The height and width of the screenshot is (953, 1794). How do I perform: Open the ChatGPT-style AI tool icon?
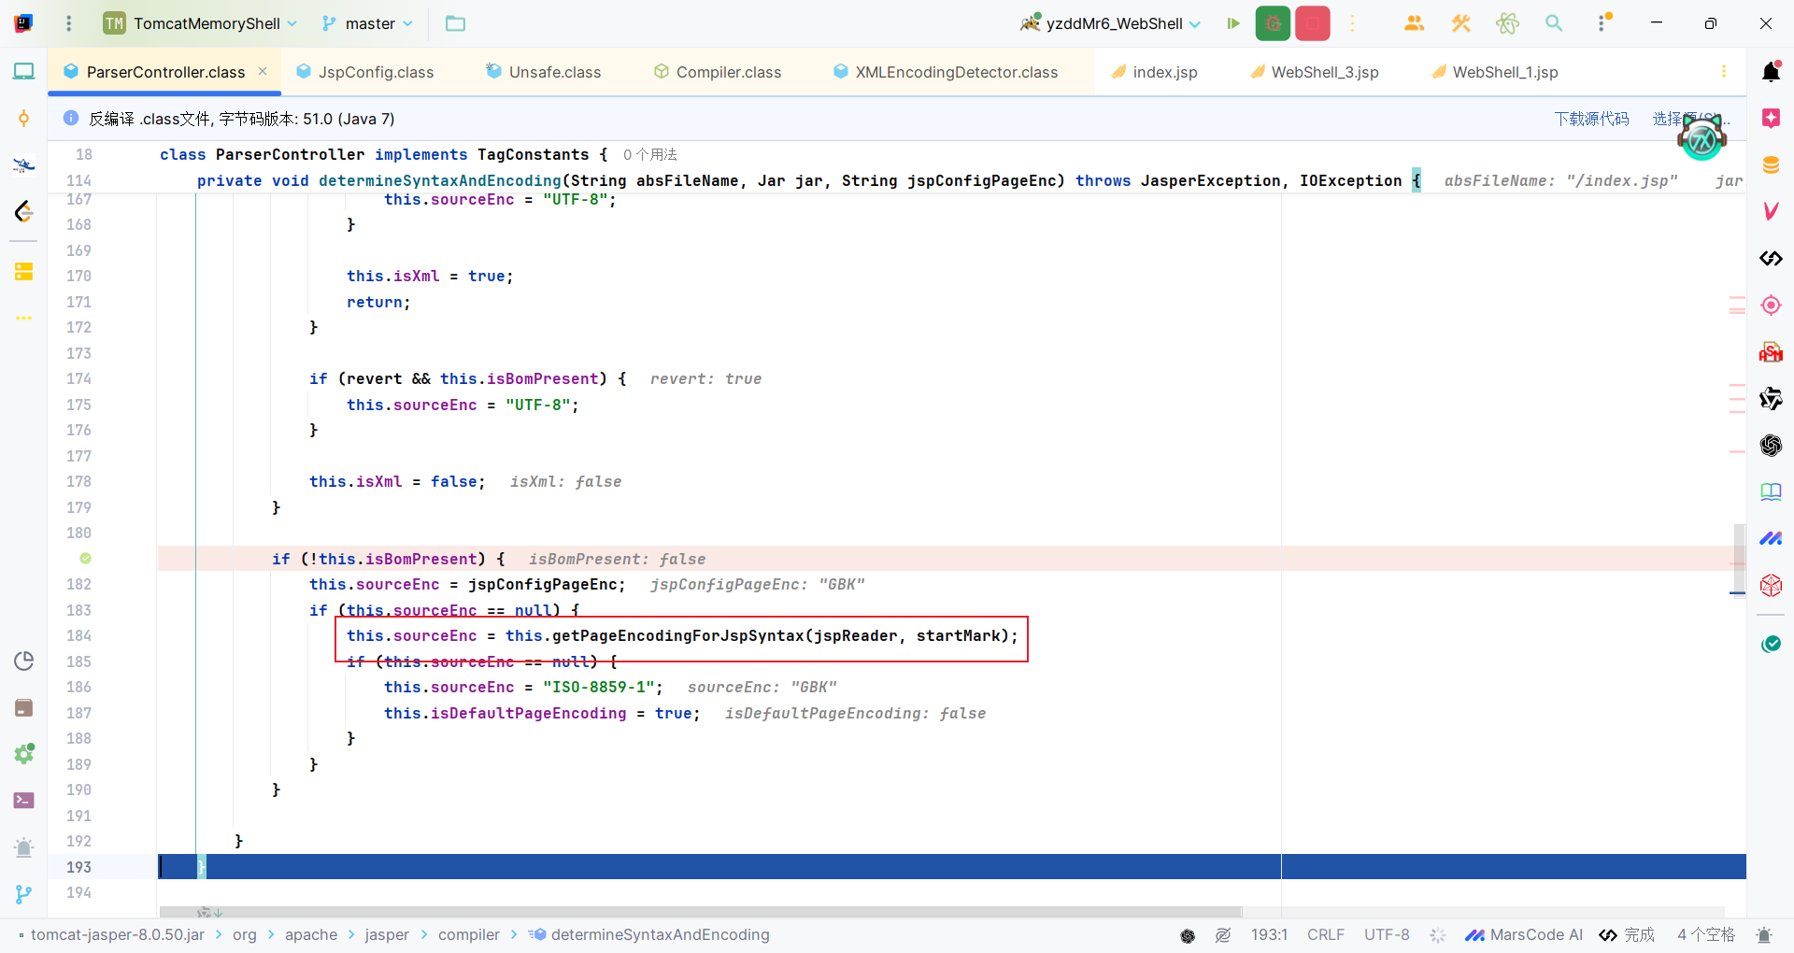(x=1771, y=446)
